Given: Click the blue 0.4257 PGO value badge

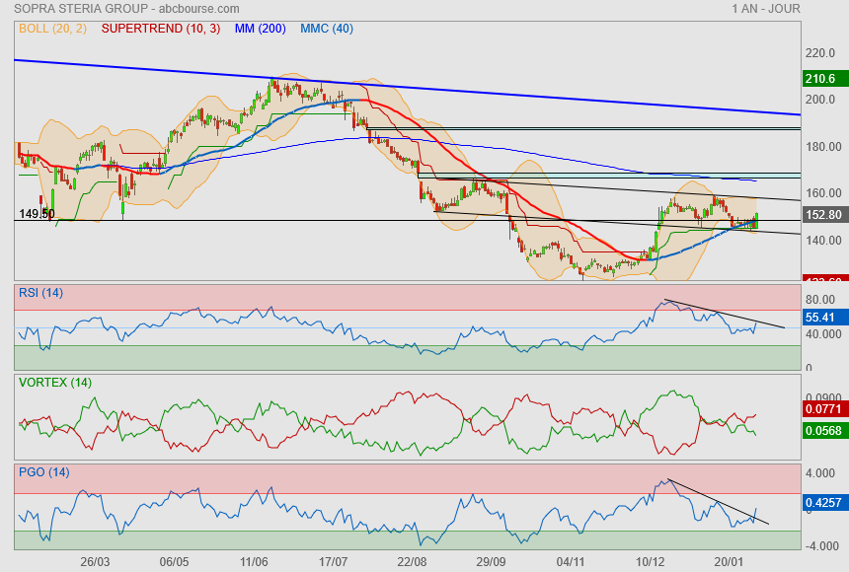Looking at the screenshot, I should [822, 503].
